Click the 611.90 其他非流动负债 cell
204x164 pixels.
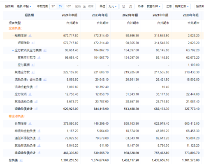104,146
